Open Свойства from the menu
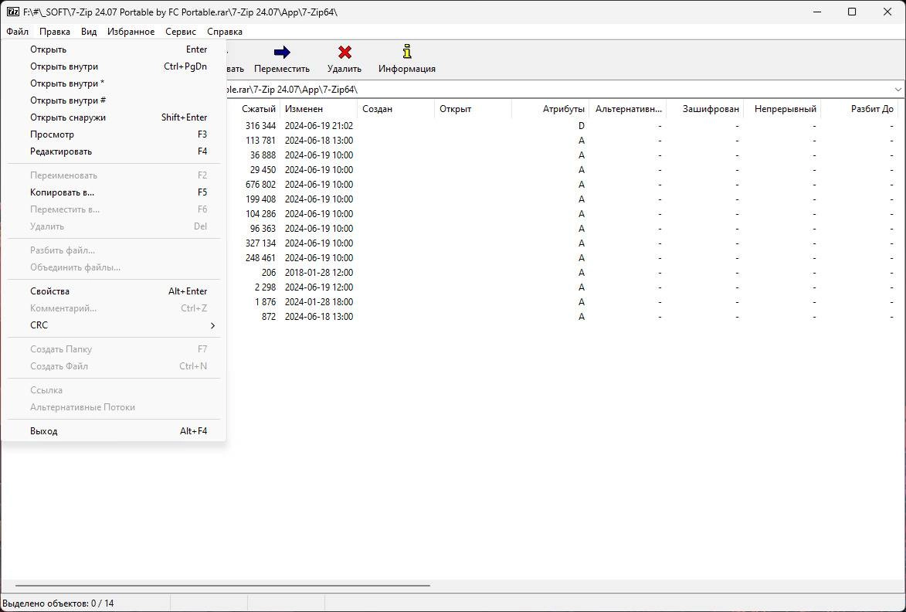The height and width of the screenshot is (612, 906). click(x=114, y=291)
